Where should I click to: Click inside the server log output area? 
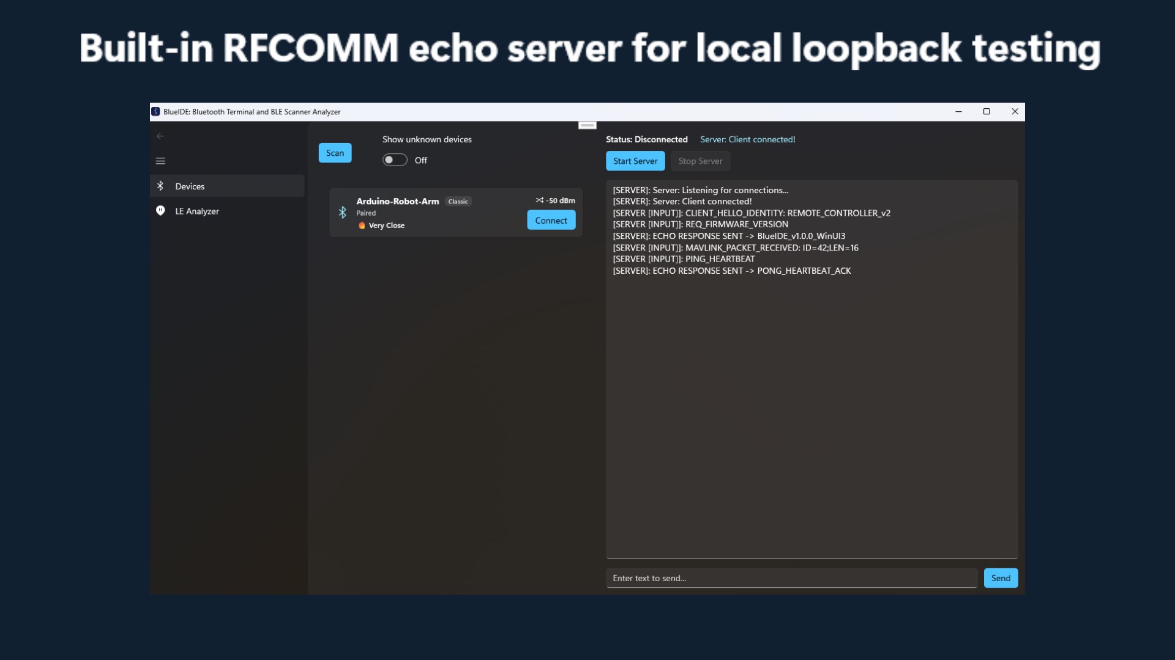pos(811,369)
